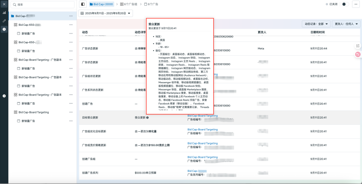Open Bid Cap-Board Targeting link in 创建广告组 row

(x=202, y=157)
